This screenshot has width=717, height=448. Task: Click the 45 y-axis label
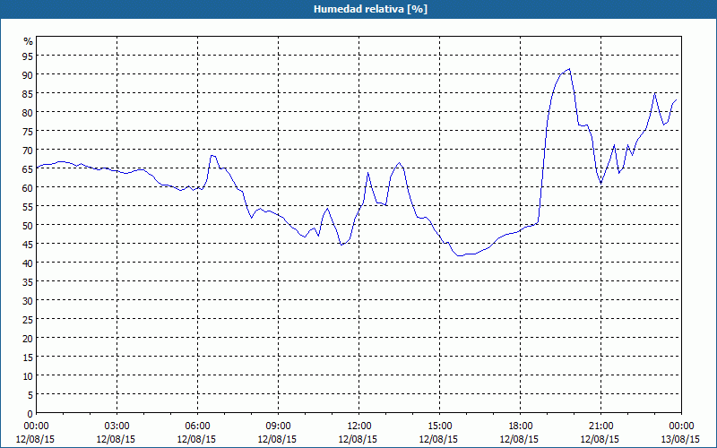click(28, 244)
